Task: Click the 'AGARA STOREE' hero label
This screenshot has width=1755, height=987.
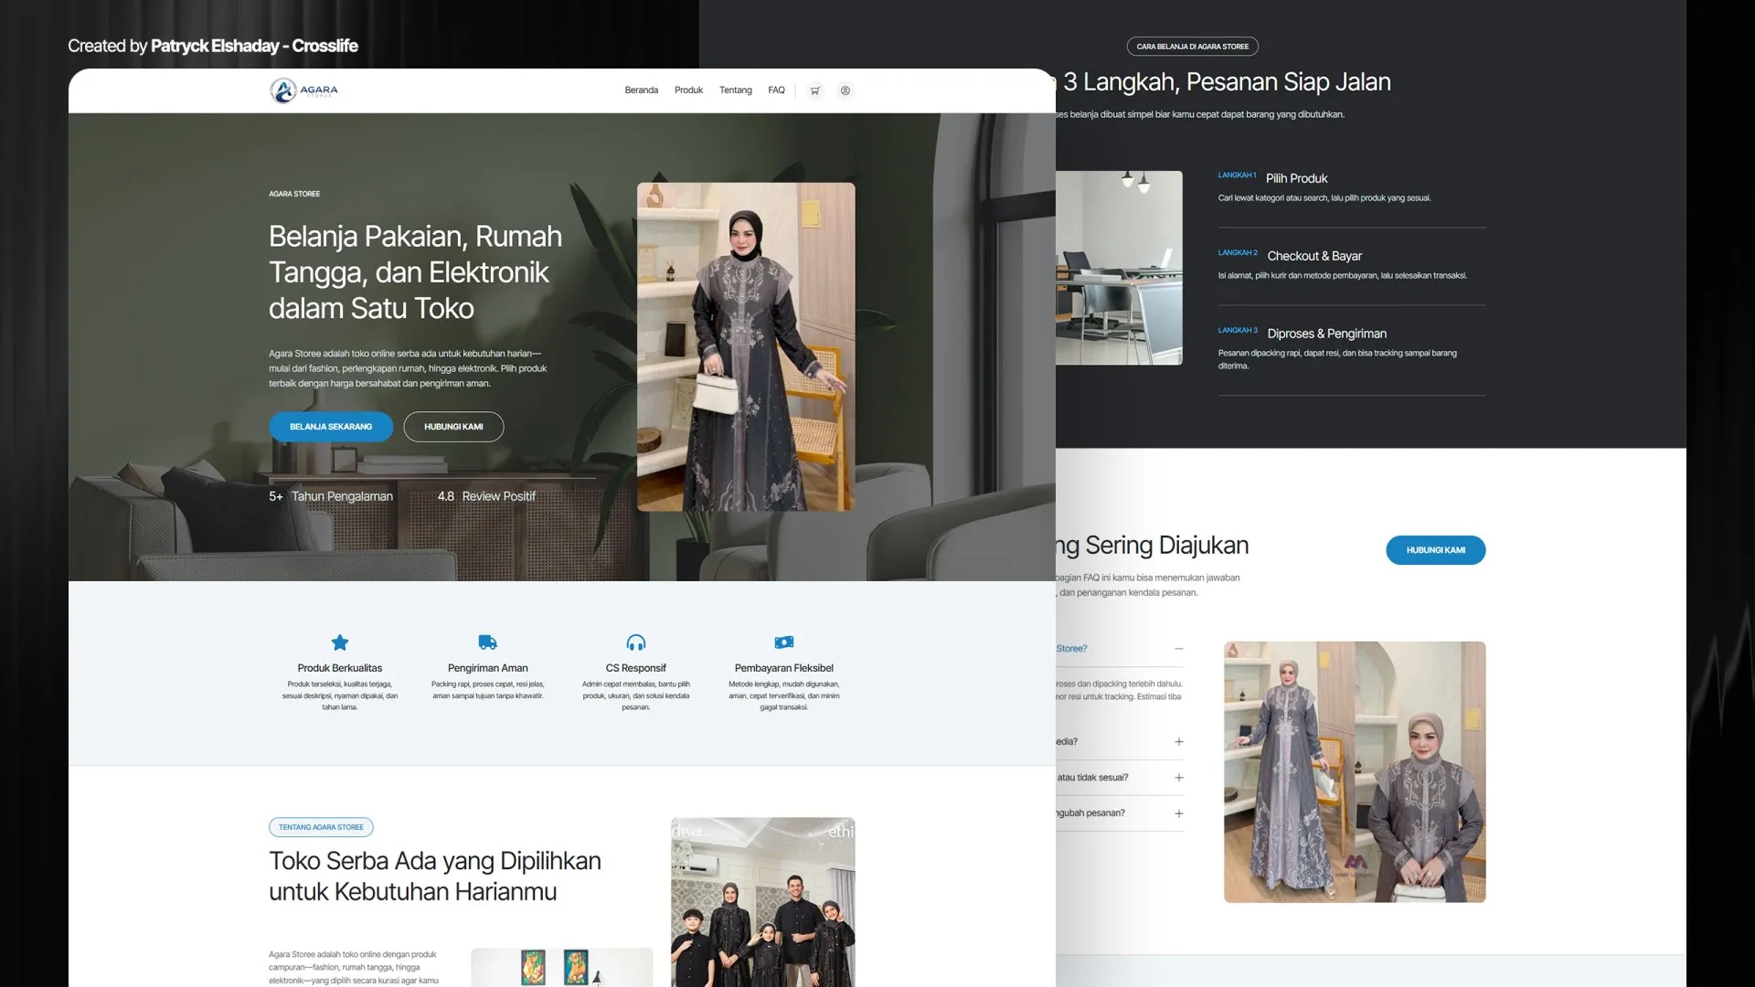Action: click(294, 194)
